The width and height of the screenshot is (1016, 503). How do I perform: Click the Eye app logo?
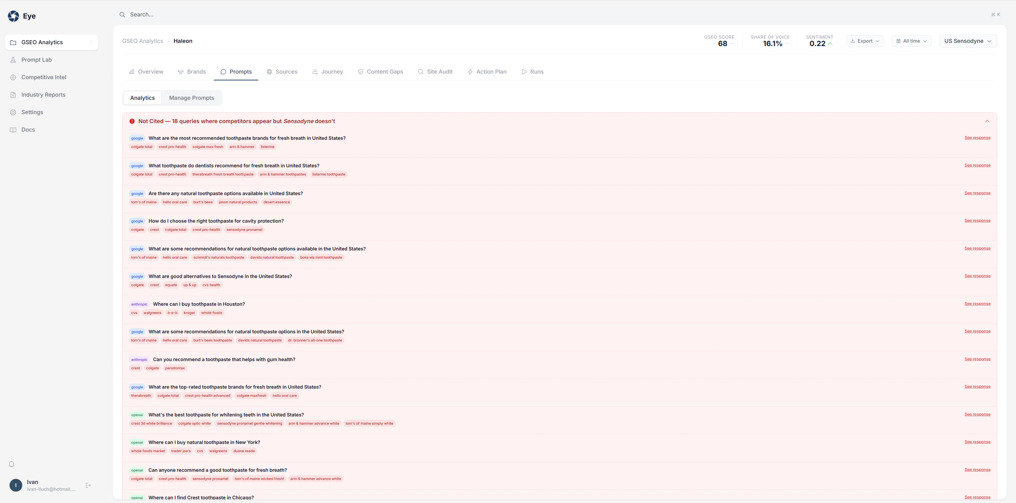click(x=13, y=16)
